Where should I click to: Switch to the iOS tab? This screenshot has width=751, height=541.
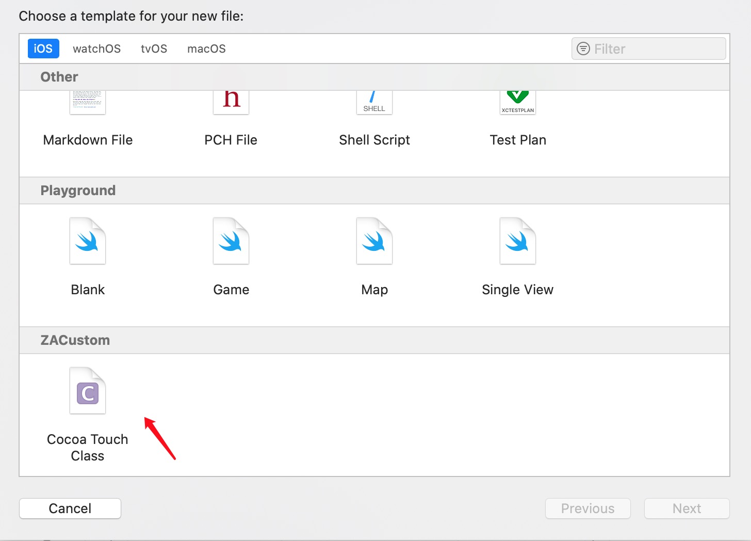(x=43, y=49)
